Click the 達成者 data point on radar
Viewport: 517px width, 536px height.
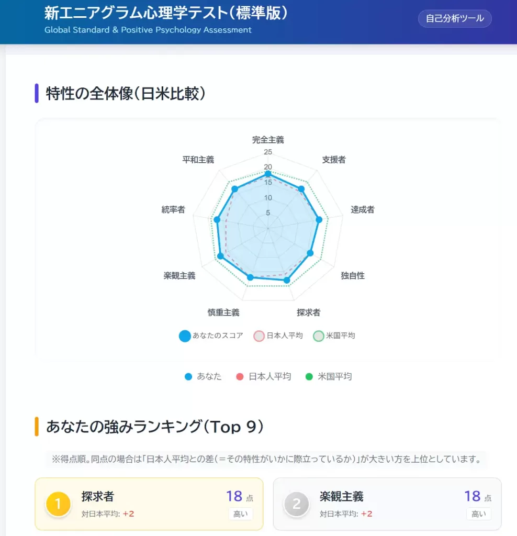(319, 219)
